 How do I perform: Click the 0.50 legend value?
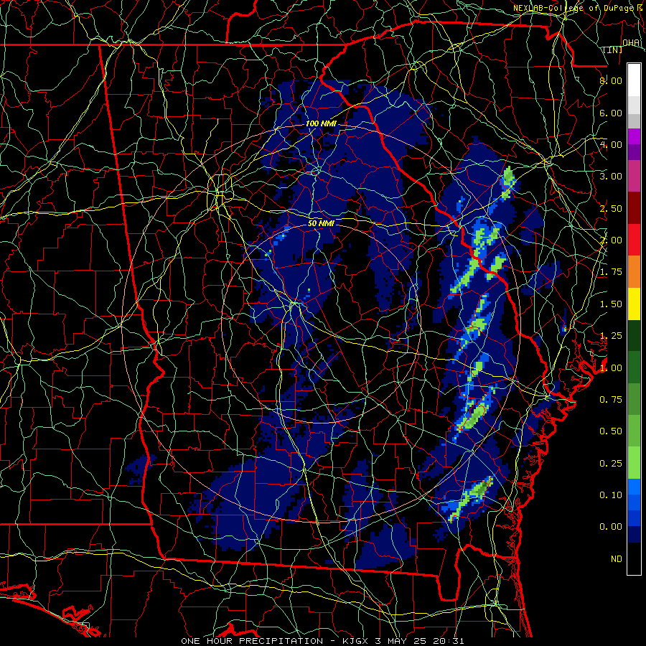(611, 431)
